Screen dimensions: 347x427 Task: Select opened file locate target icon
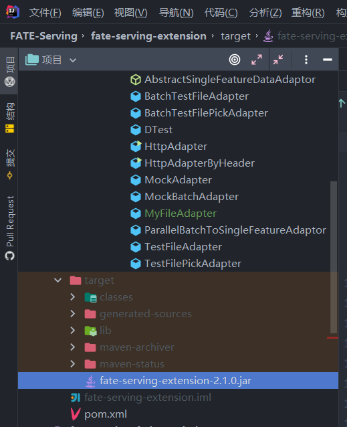[x=235, y=60]
